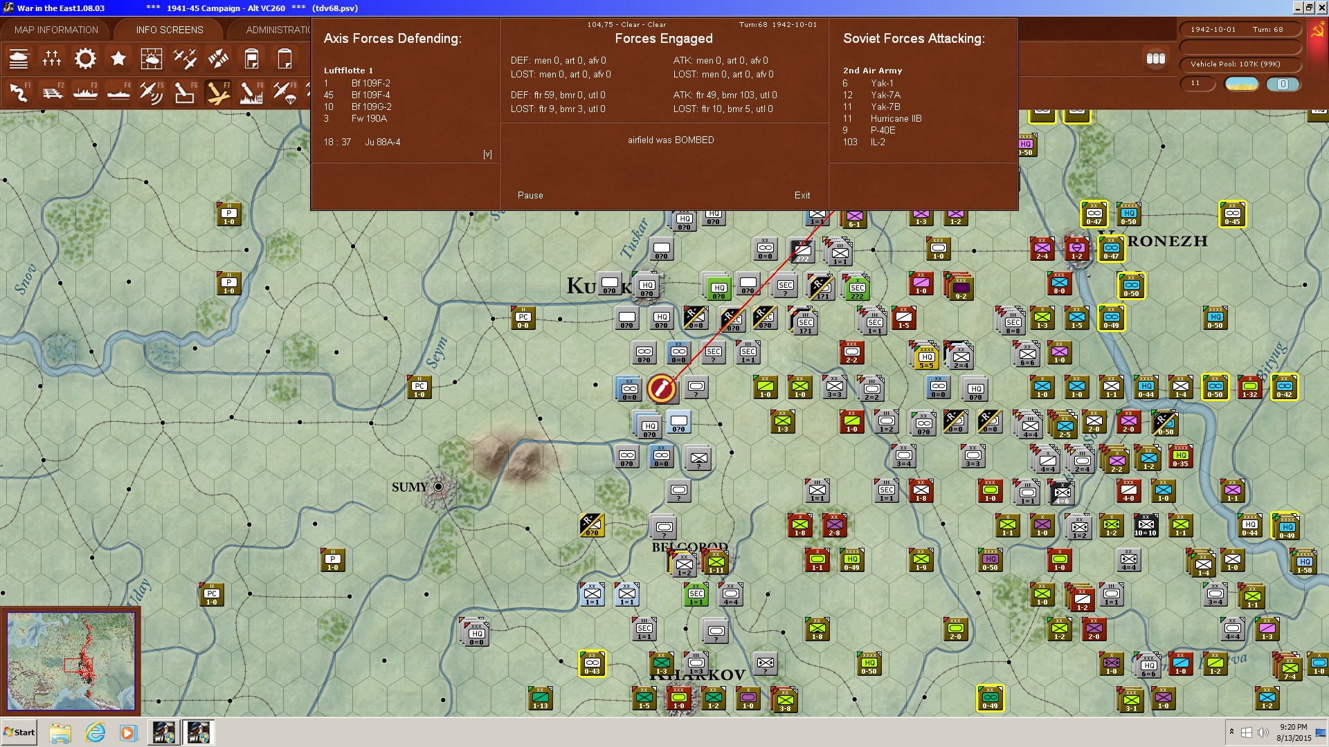Click Luftflotte 1 heading
Screen dimensions: 1329x747
(x=348, y=71)
